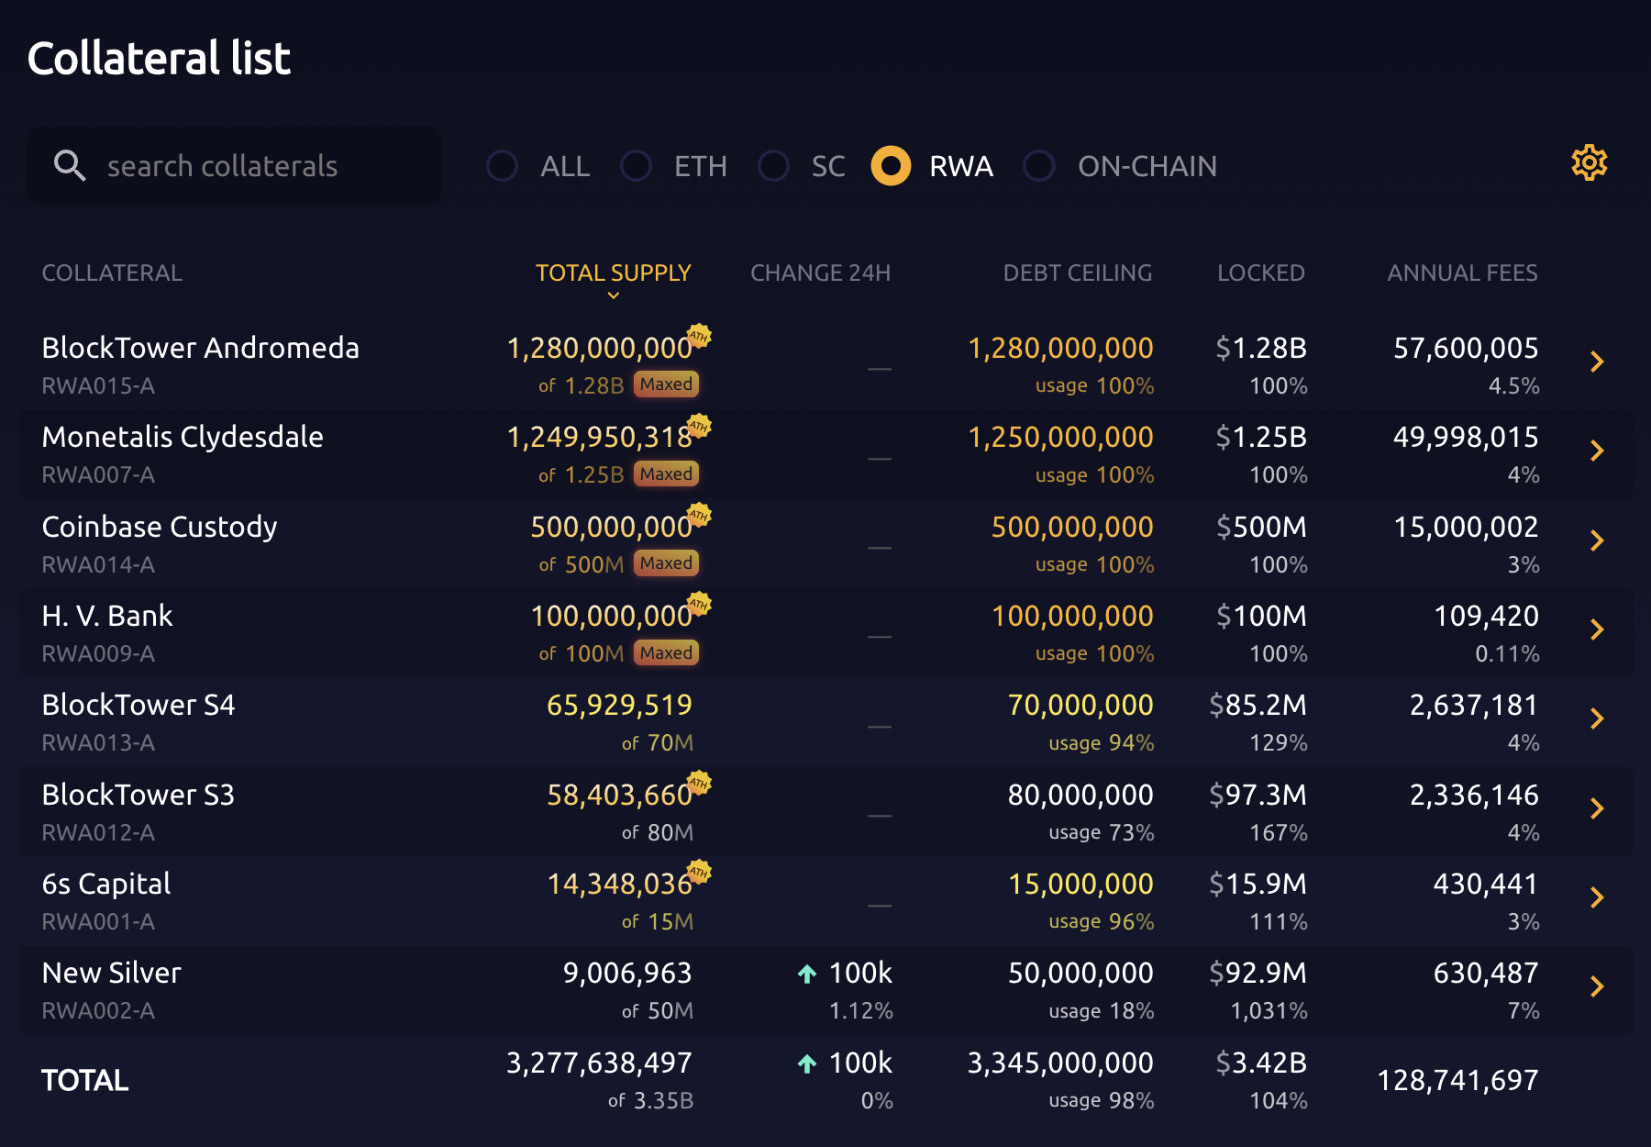This screenshot has width=1651, height=1147.
Task: Click the search magnifier icon
Action: 70,165
